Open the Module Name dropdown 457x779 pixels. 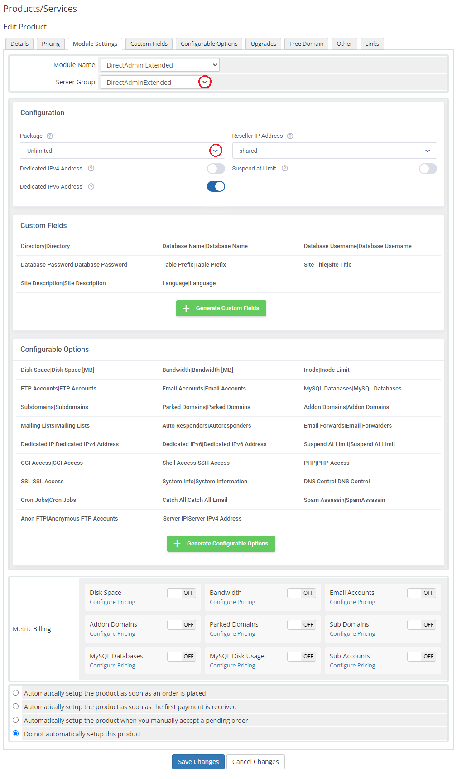[160, 65]
